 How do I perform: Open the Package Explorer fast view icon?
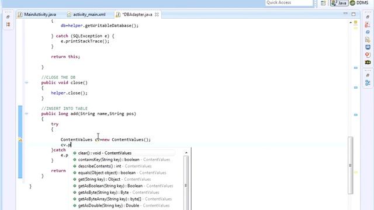pyautogui.click(x=8, y=24)
